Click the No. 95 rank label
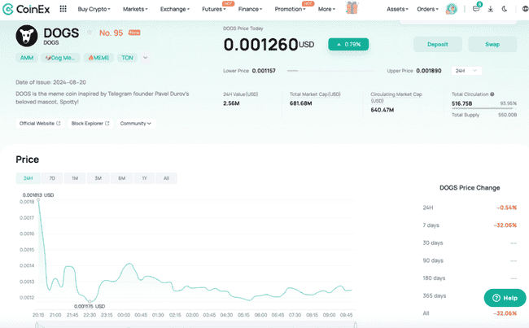Viewport: 529px width, 328px height. coord(111,33)
